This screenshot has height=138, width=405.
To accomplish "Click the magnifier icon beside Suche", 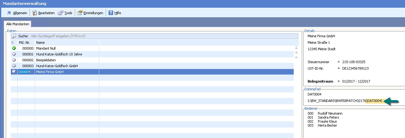I will pos(14,36).
